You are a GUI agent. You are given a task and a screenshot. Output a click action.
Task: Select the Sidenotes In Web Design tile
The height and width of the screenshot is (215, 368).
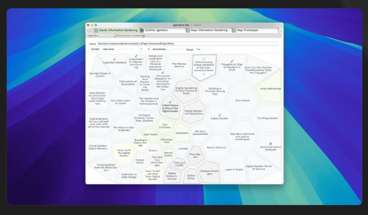(x=129, y=176)
